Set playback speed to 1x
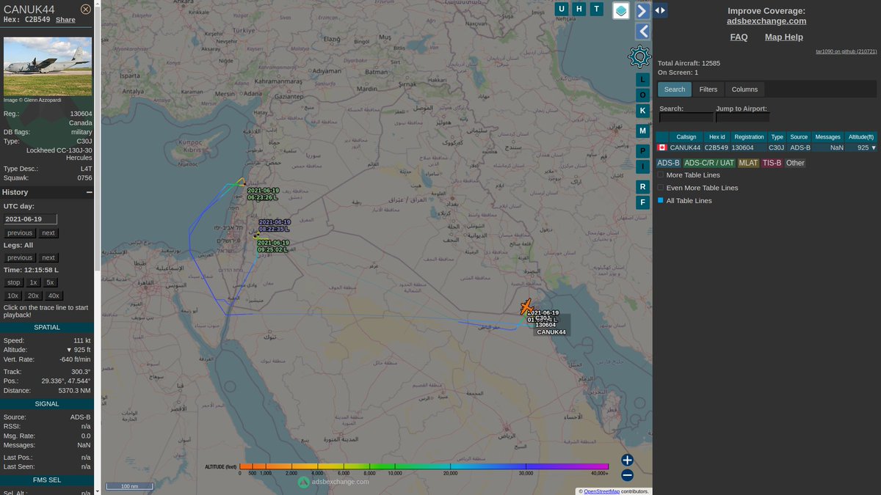Screen dimensions: 881x495 click(33, 282)
